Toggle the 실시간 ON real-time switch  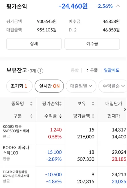[49, 86]
